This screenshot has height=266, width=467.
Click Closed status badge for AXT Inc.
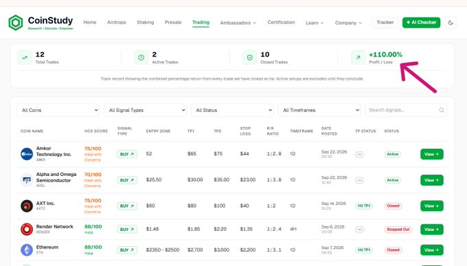[393, 206]
